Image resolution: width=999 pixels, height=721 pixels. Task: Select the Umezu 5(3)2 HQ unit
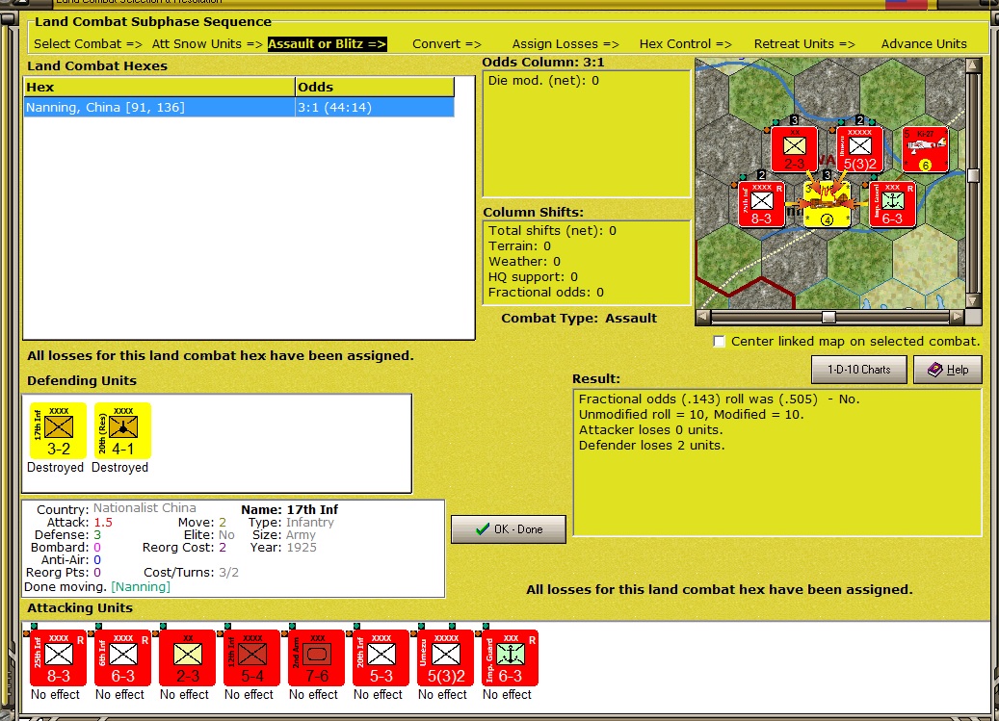(446, 657)
